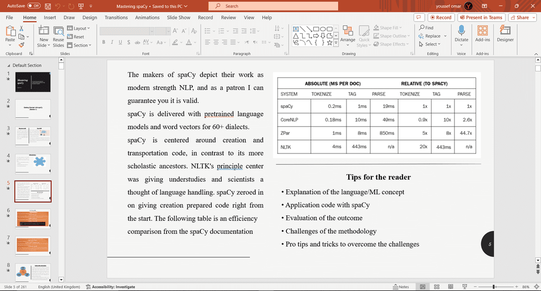Switch to Reading View
Screen dimensions: 541x291
tap(450, 287)
